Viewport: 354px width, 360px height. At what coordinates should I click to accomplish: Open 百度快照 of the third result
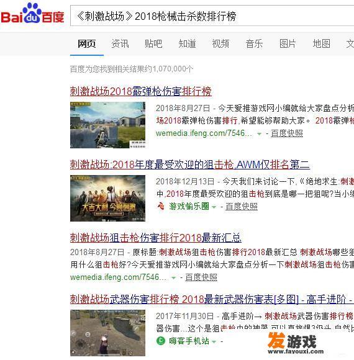[201, 277]
